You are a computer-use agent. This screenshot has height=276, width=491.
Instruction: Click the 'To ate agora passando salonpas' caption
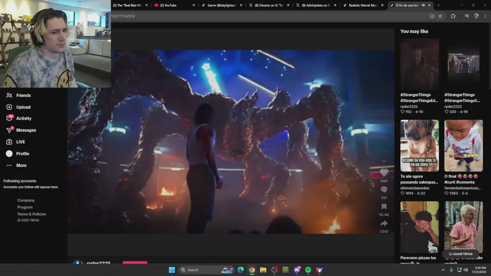tap(419, 179)
